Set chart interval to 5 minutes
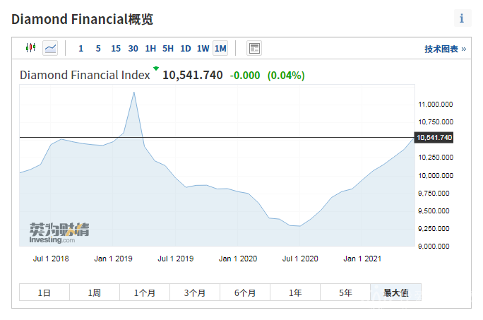483x320 pixels. pos(98,49)
